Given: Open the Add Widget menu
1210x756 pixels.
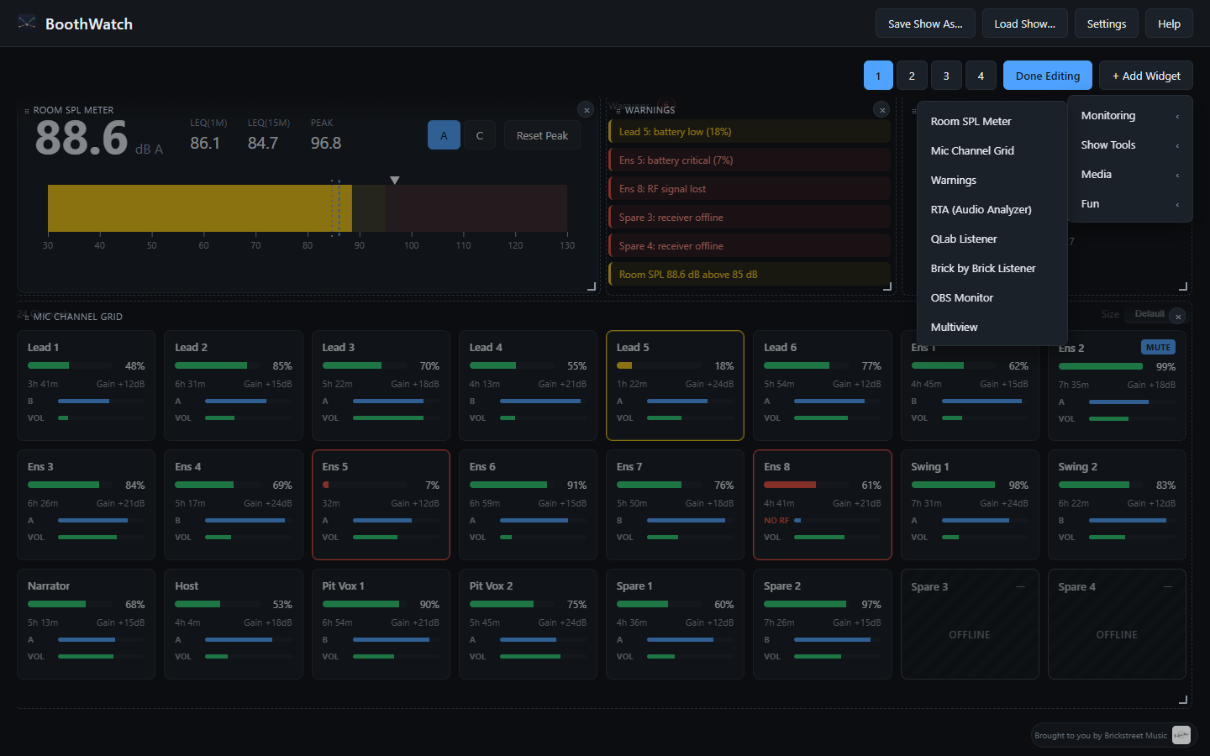Looking at the screenshot, I should pyautogui.click(x=1146, y=76).
